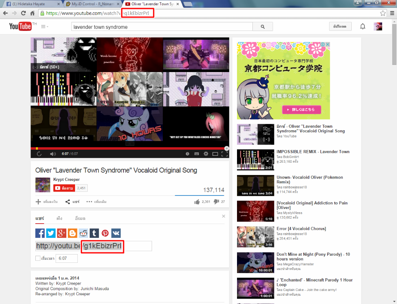This screenshot has height=304, width=397.
Task: Switch to theater mode in the player
Action: click(x=215, y=154)
